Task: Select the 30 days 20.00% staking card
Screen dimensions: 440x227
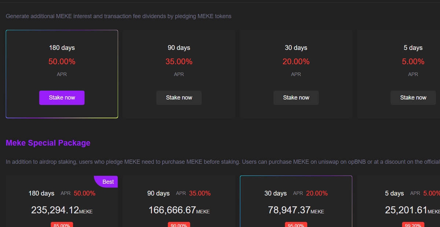Action: tap(296, 74)
